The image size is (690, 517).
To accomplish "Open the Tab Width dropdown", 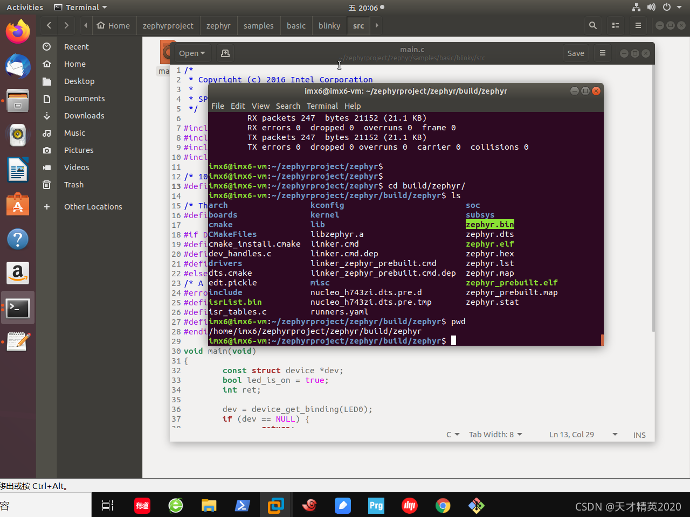I will (x=495, y=435).
